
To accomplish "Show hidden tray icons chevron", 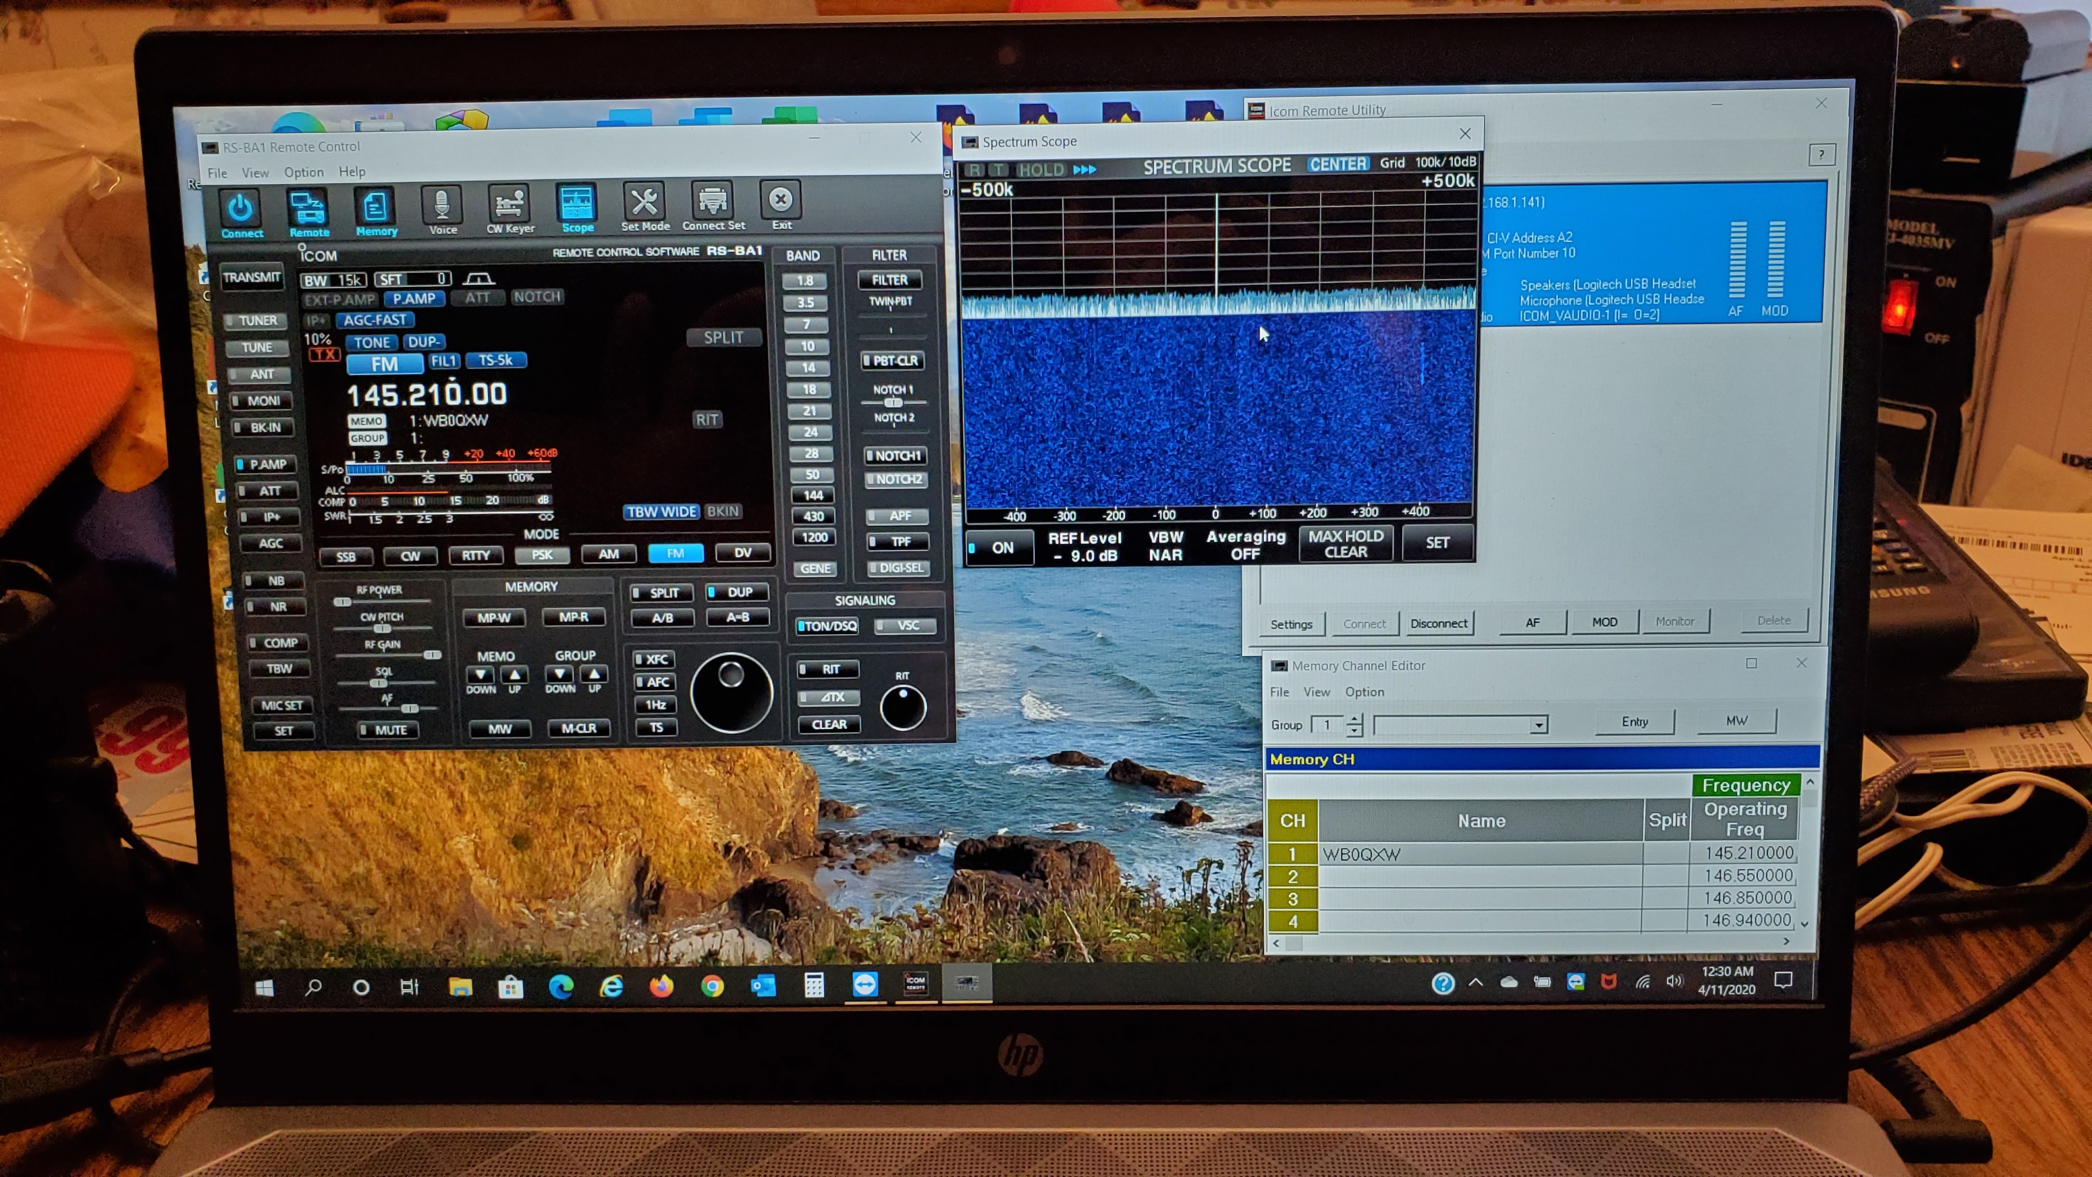I will point(1476,983).
